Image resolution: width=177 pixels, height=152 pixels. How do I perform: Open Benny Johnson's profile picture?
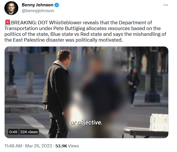pos(11,8)
